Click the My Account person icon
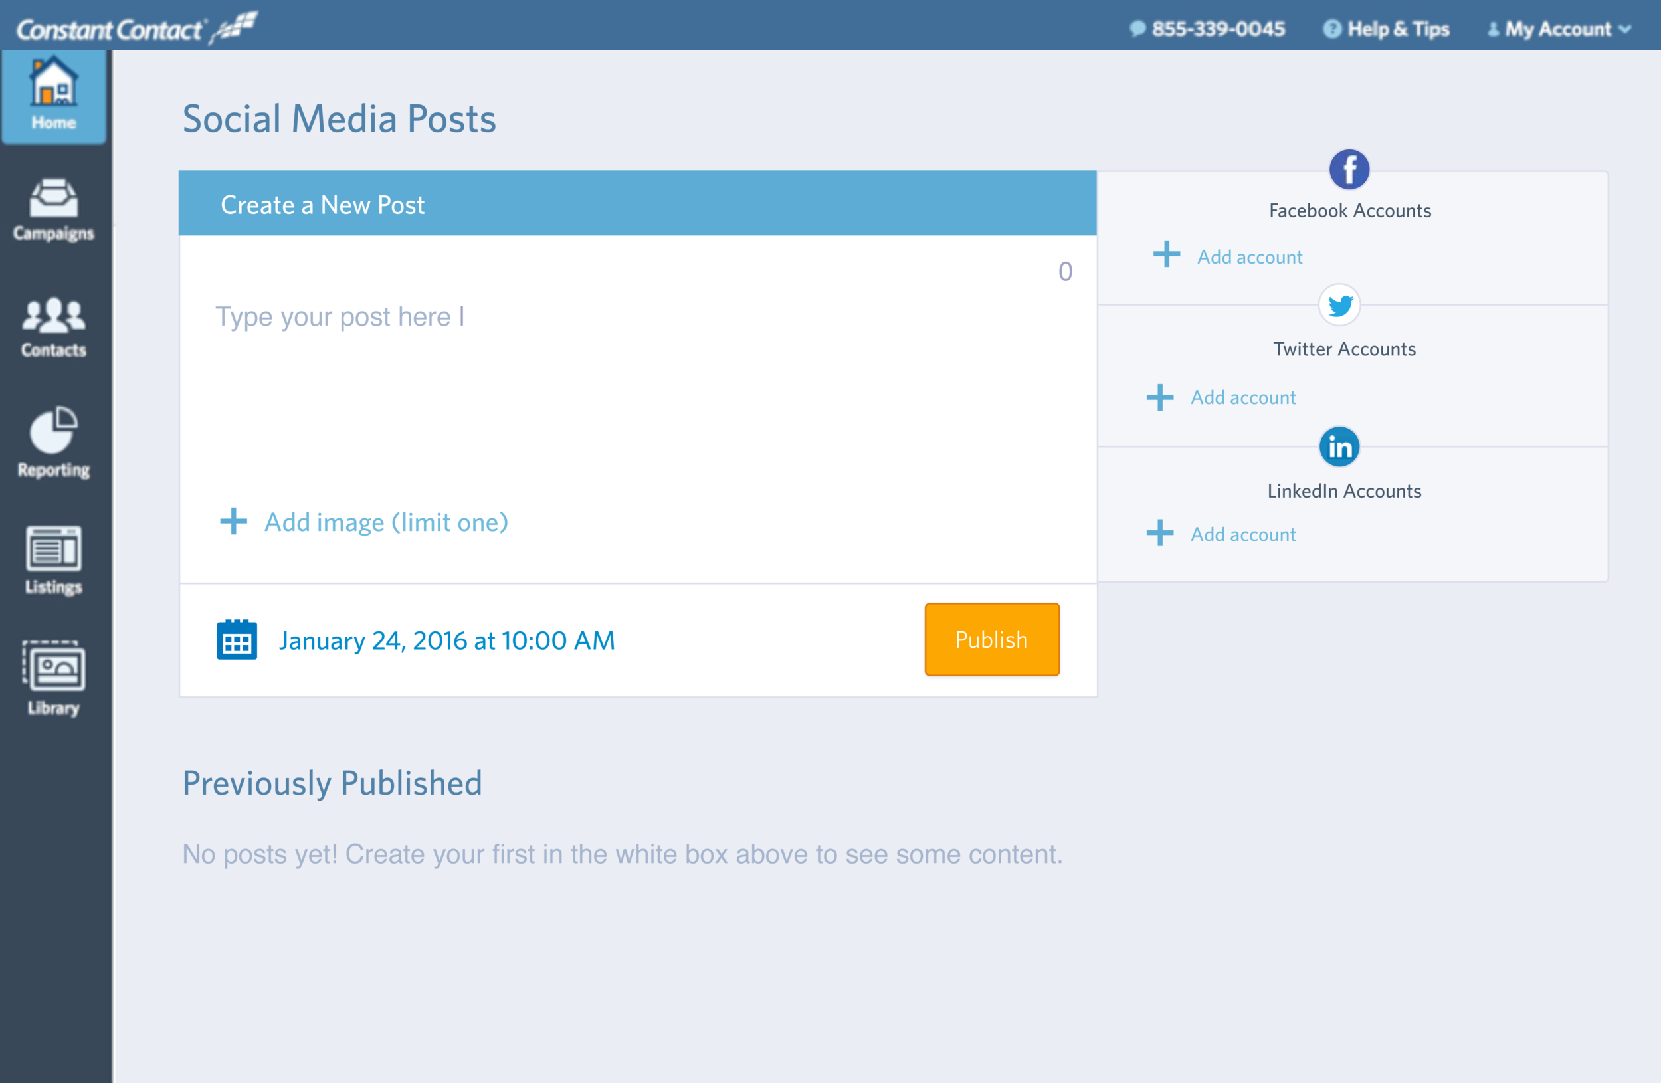The width and height of the screenshot is (1661, 1083). coord(1493,29)
